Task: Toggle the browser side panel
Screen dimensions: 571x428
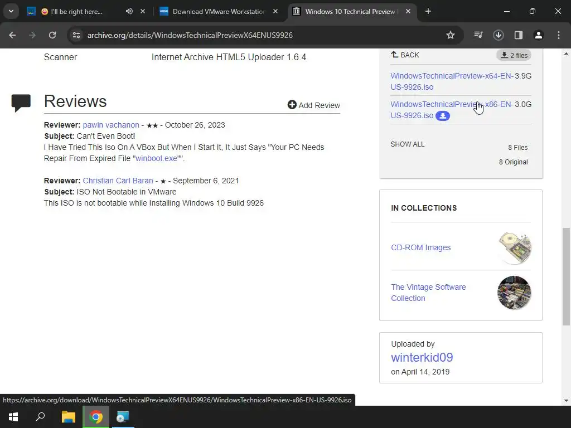Action: pyautogui.click(x=519, y=35)
